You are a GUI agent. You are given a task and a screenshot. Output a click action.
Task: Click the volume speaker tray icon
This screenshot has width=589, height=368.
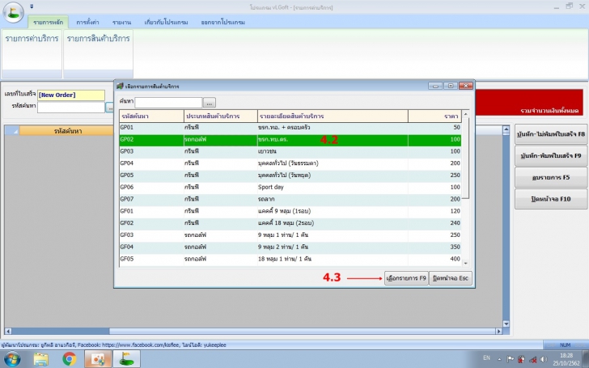543,359
